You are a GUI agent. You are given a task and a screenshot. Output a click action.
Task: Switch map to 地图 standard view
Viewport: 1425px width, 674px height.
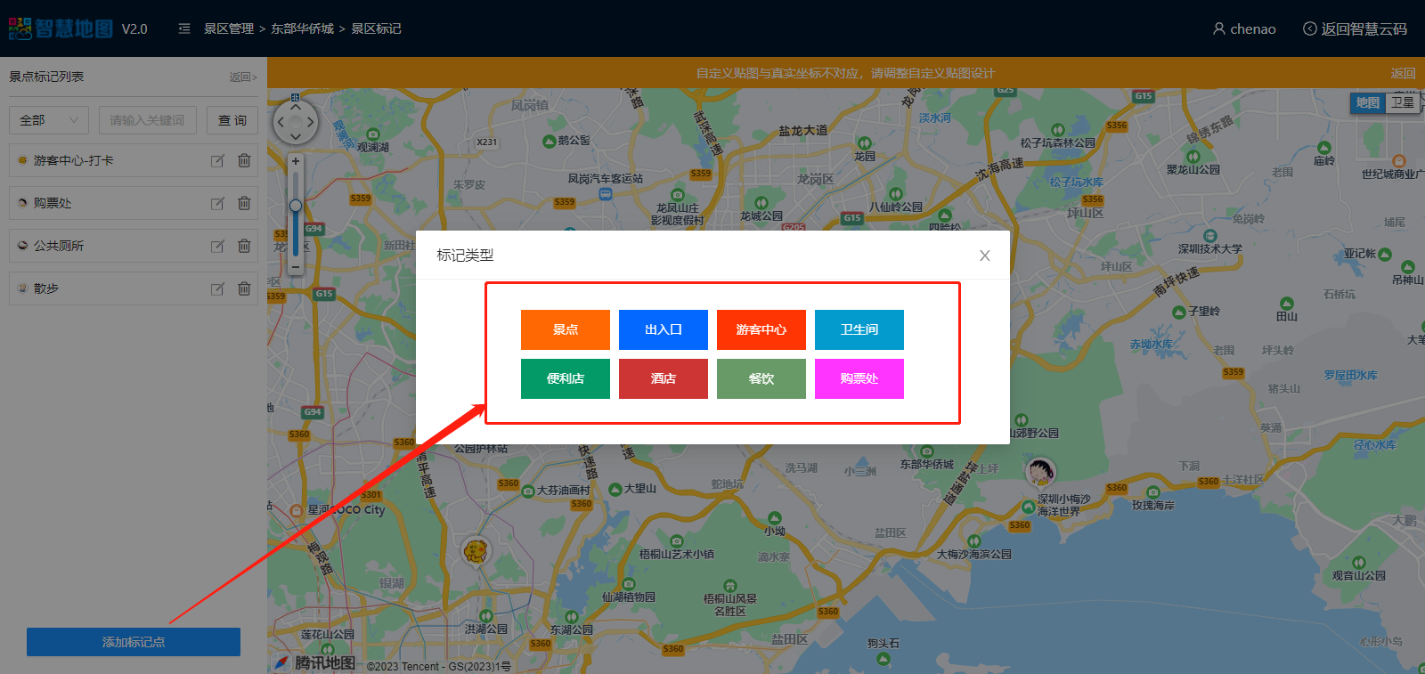pos(1368,102)
